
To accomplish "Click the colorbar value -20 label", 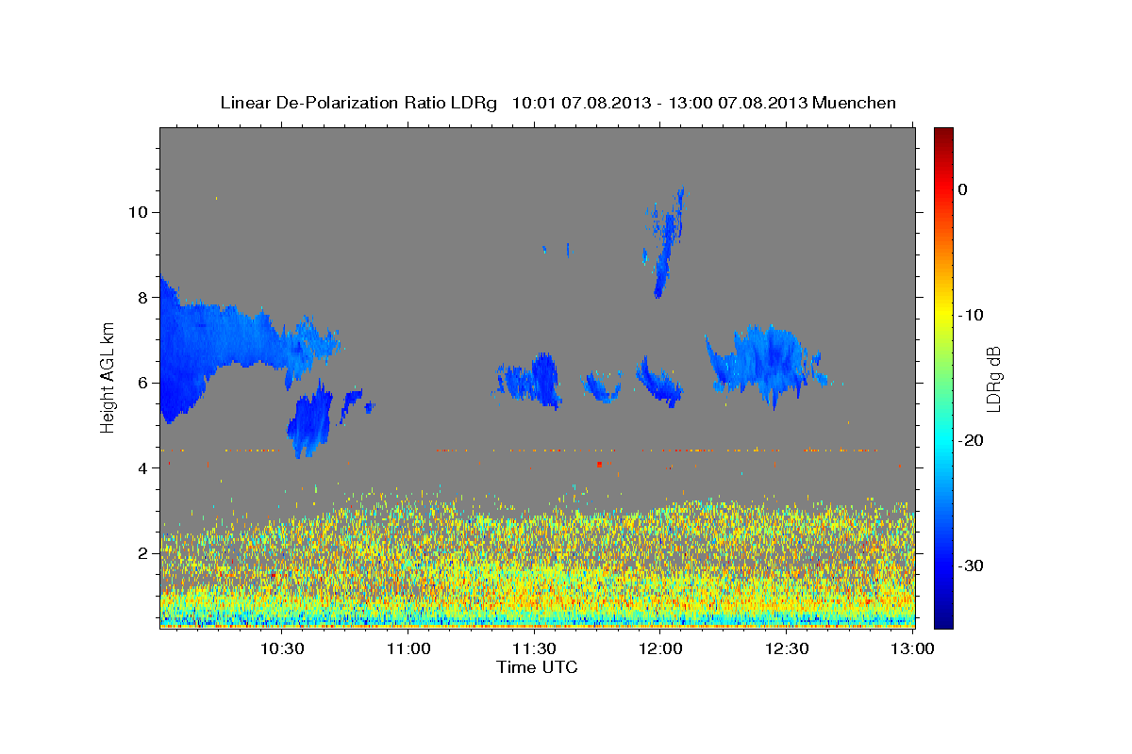I will pyautogui.click(x=972, y=440).
